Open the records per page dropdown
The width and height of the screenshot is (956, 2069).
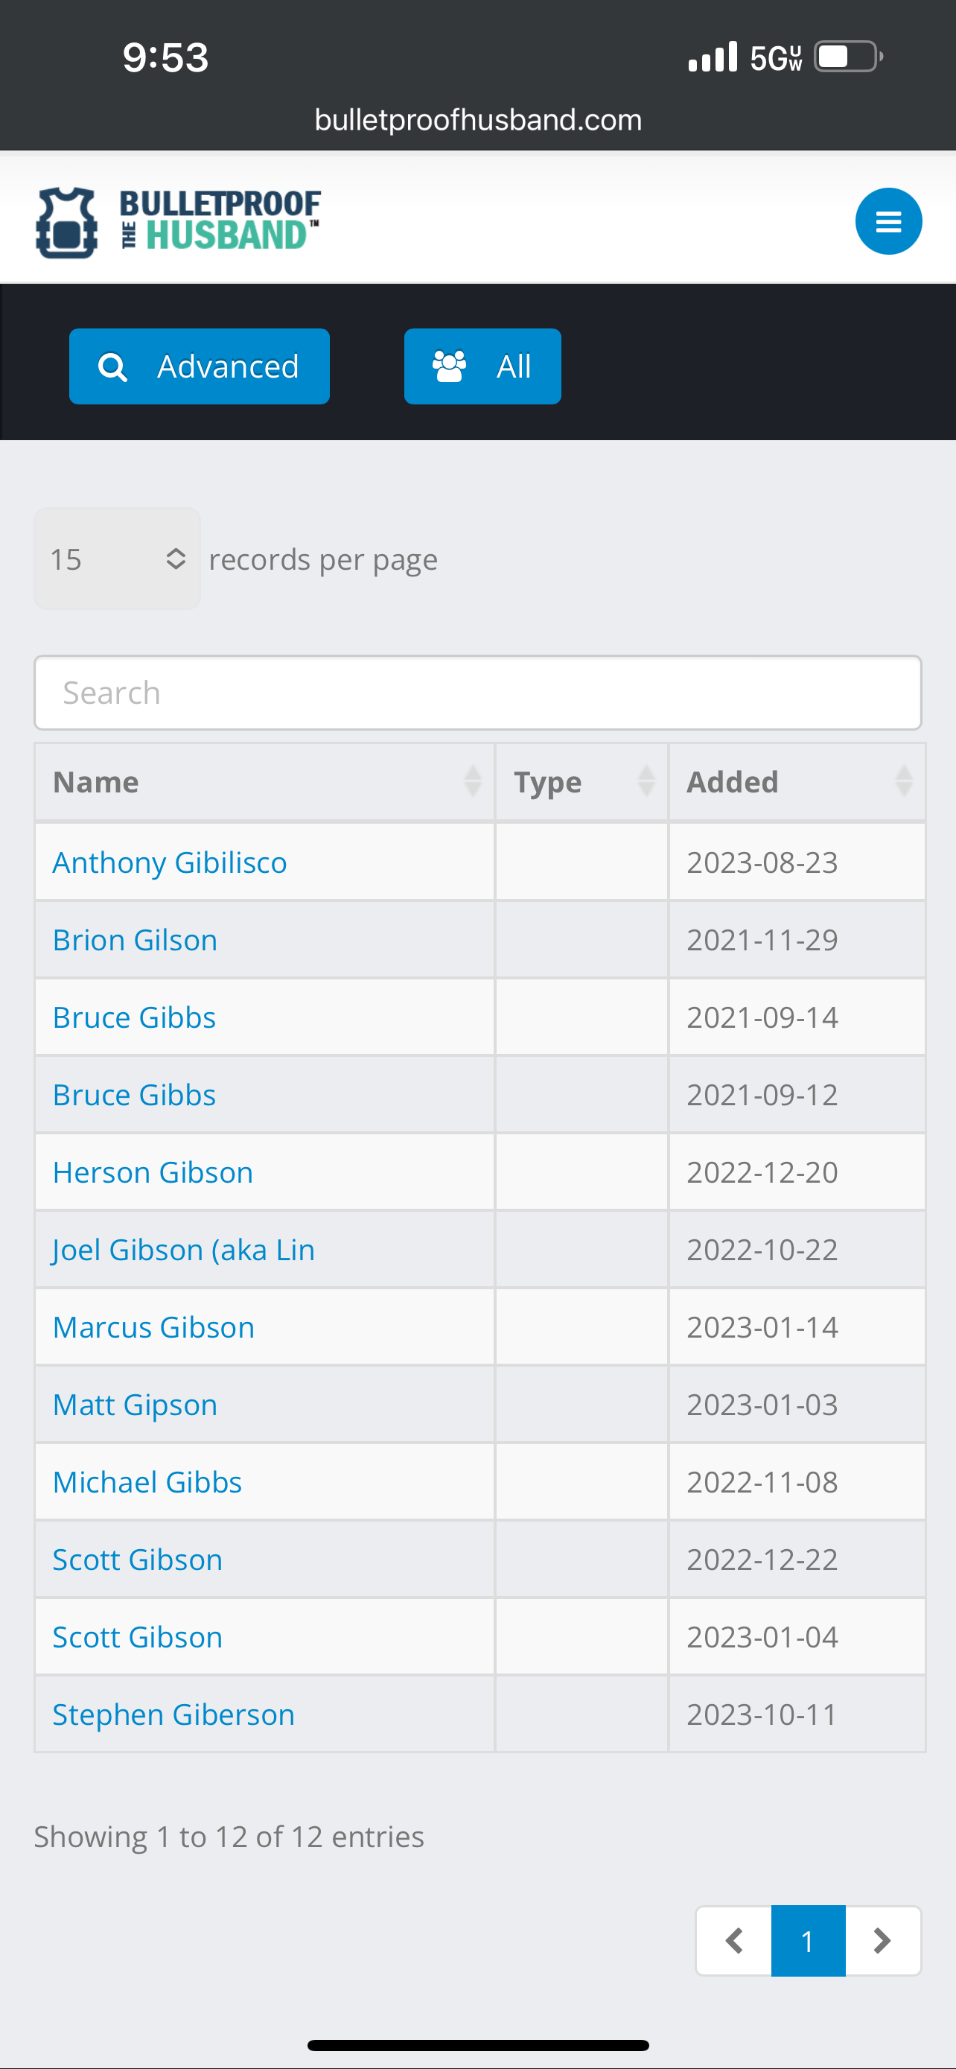coord(117,559)
